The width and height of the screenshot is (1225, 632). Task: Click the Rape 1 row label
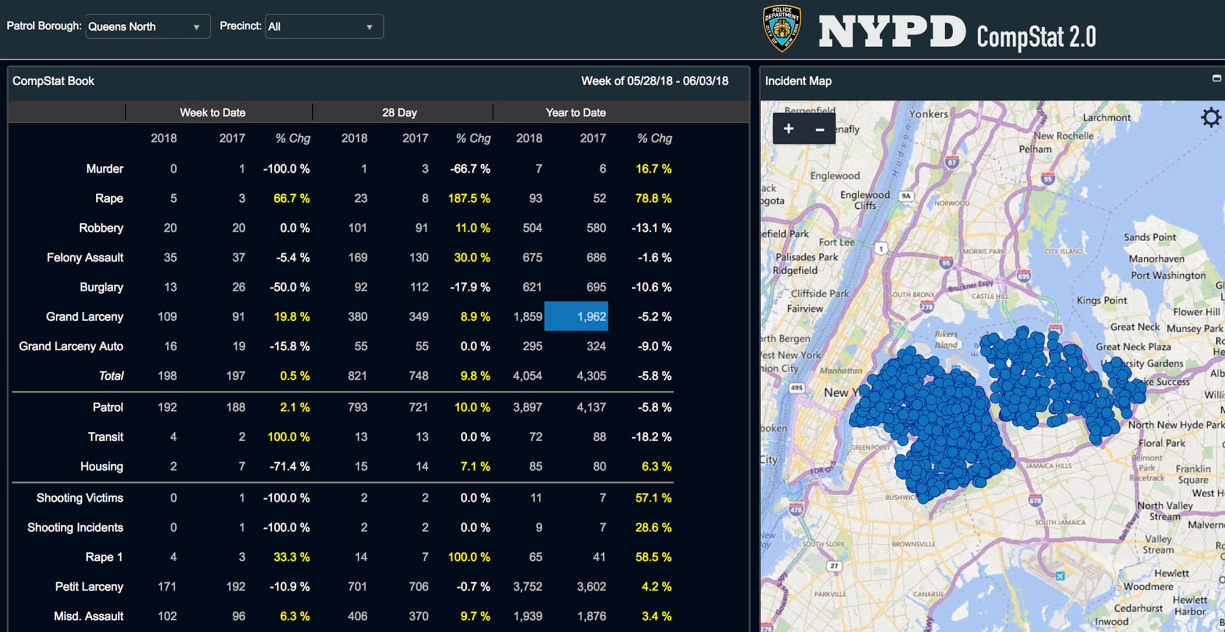104,557
